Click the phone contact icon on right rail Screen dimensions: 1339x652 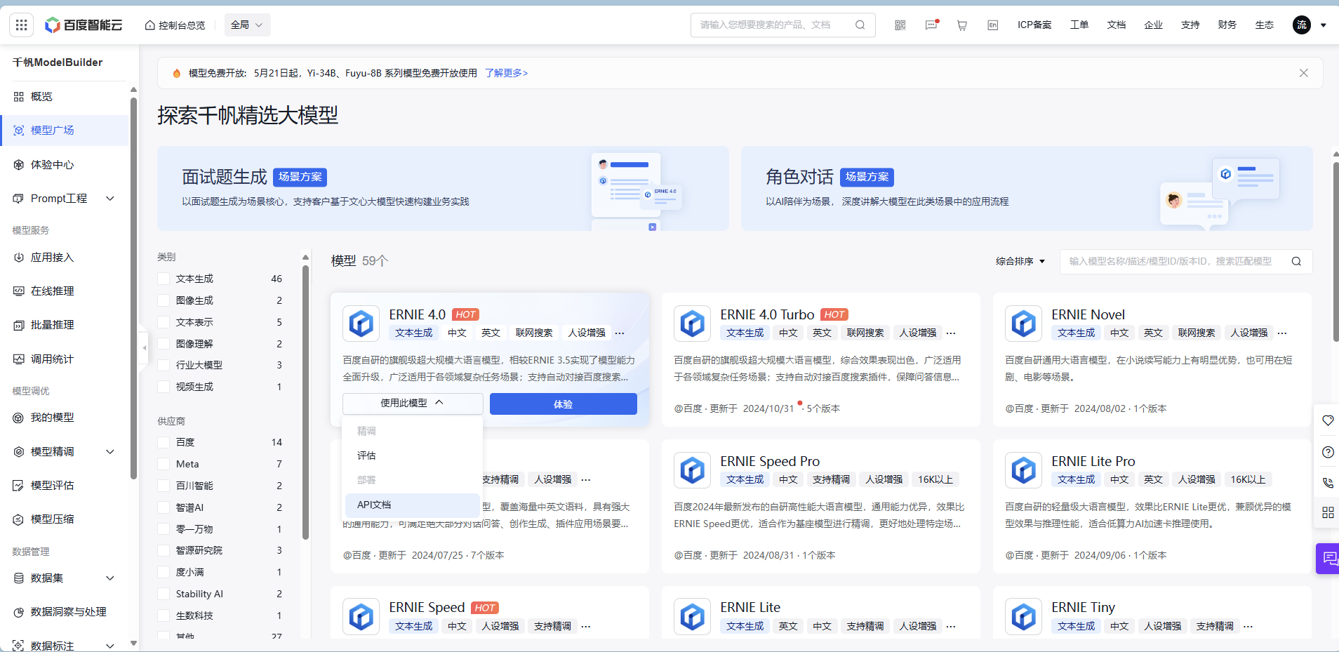pyautogui.click(x=1328, y=483)
